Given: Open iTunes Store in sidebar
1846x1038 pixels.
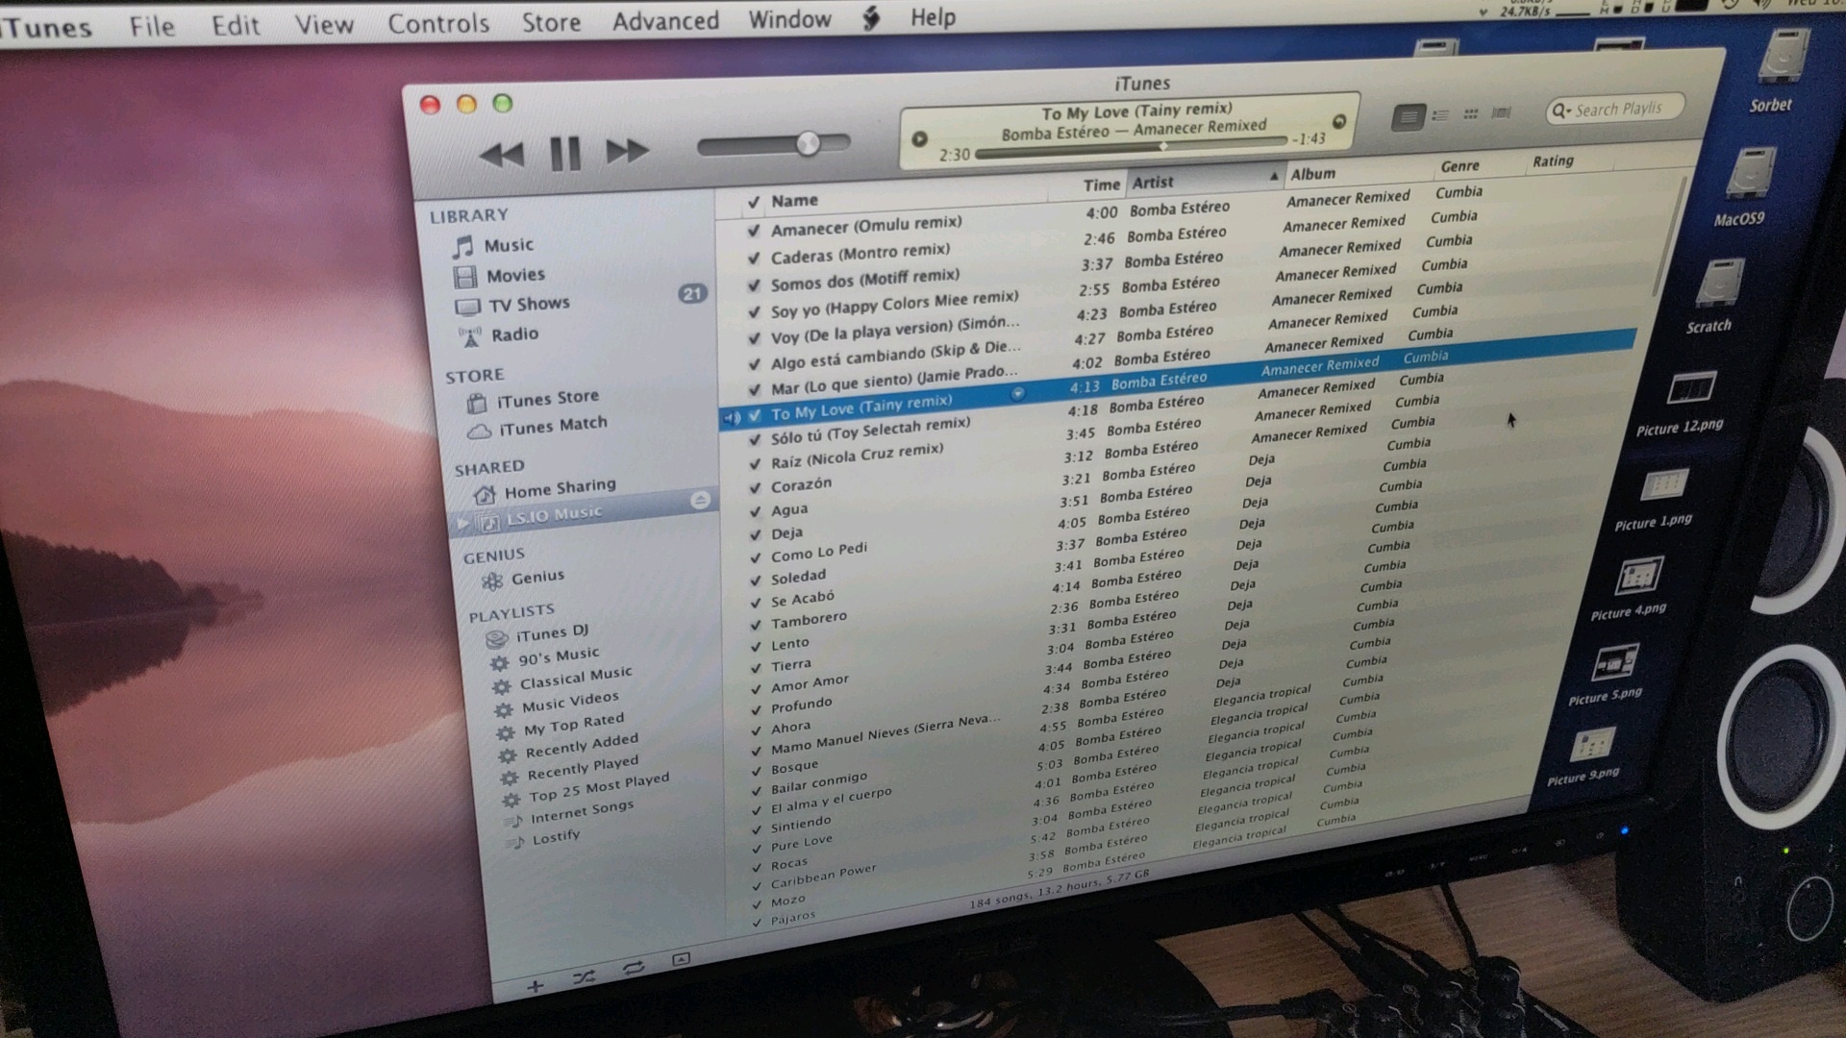Looking at the screenshot, I should tap(547, 399).
